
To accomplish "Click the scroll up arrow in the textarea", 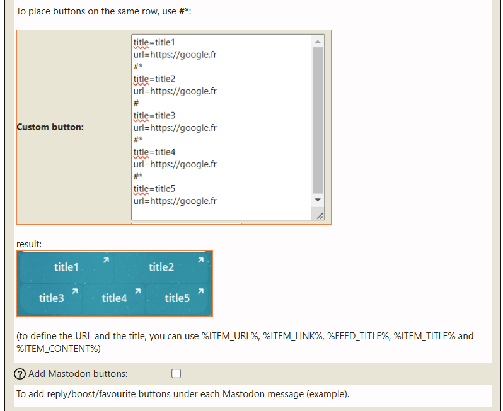I will (x=318, y=42).
